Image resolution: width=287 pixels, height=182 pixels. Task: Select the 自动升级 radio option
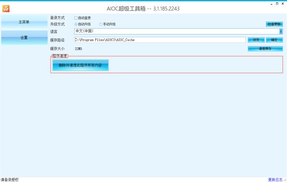[76, 24]
